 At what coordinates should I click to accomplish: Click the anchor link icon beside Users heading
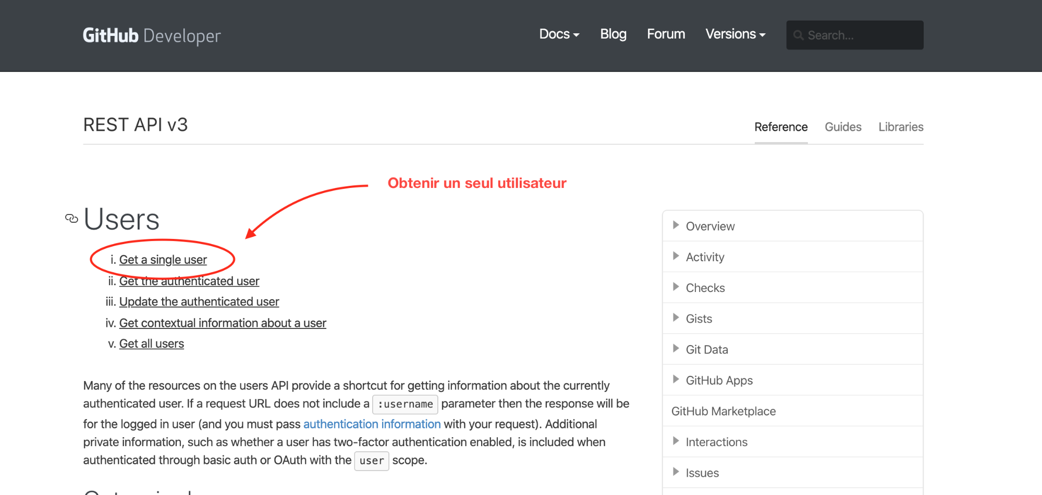[71, 219]
